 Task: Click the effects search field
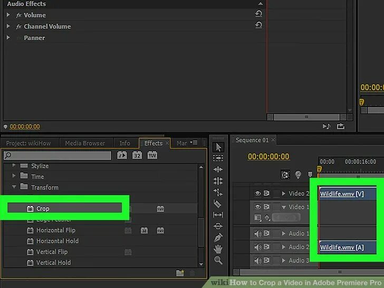(x=57, y=155)
